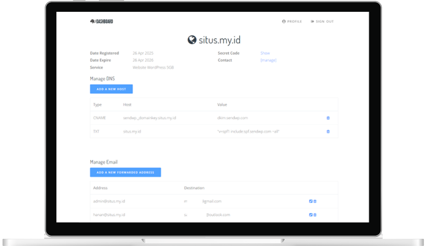Image resolution: width=426 pixels, height=246 pixels.
Task: Click the admin@situs.my.id address cell
Action: click(x=109, y=201)
